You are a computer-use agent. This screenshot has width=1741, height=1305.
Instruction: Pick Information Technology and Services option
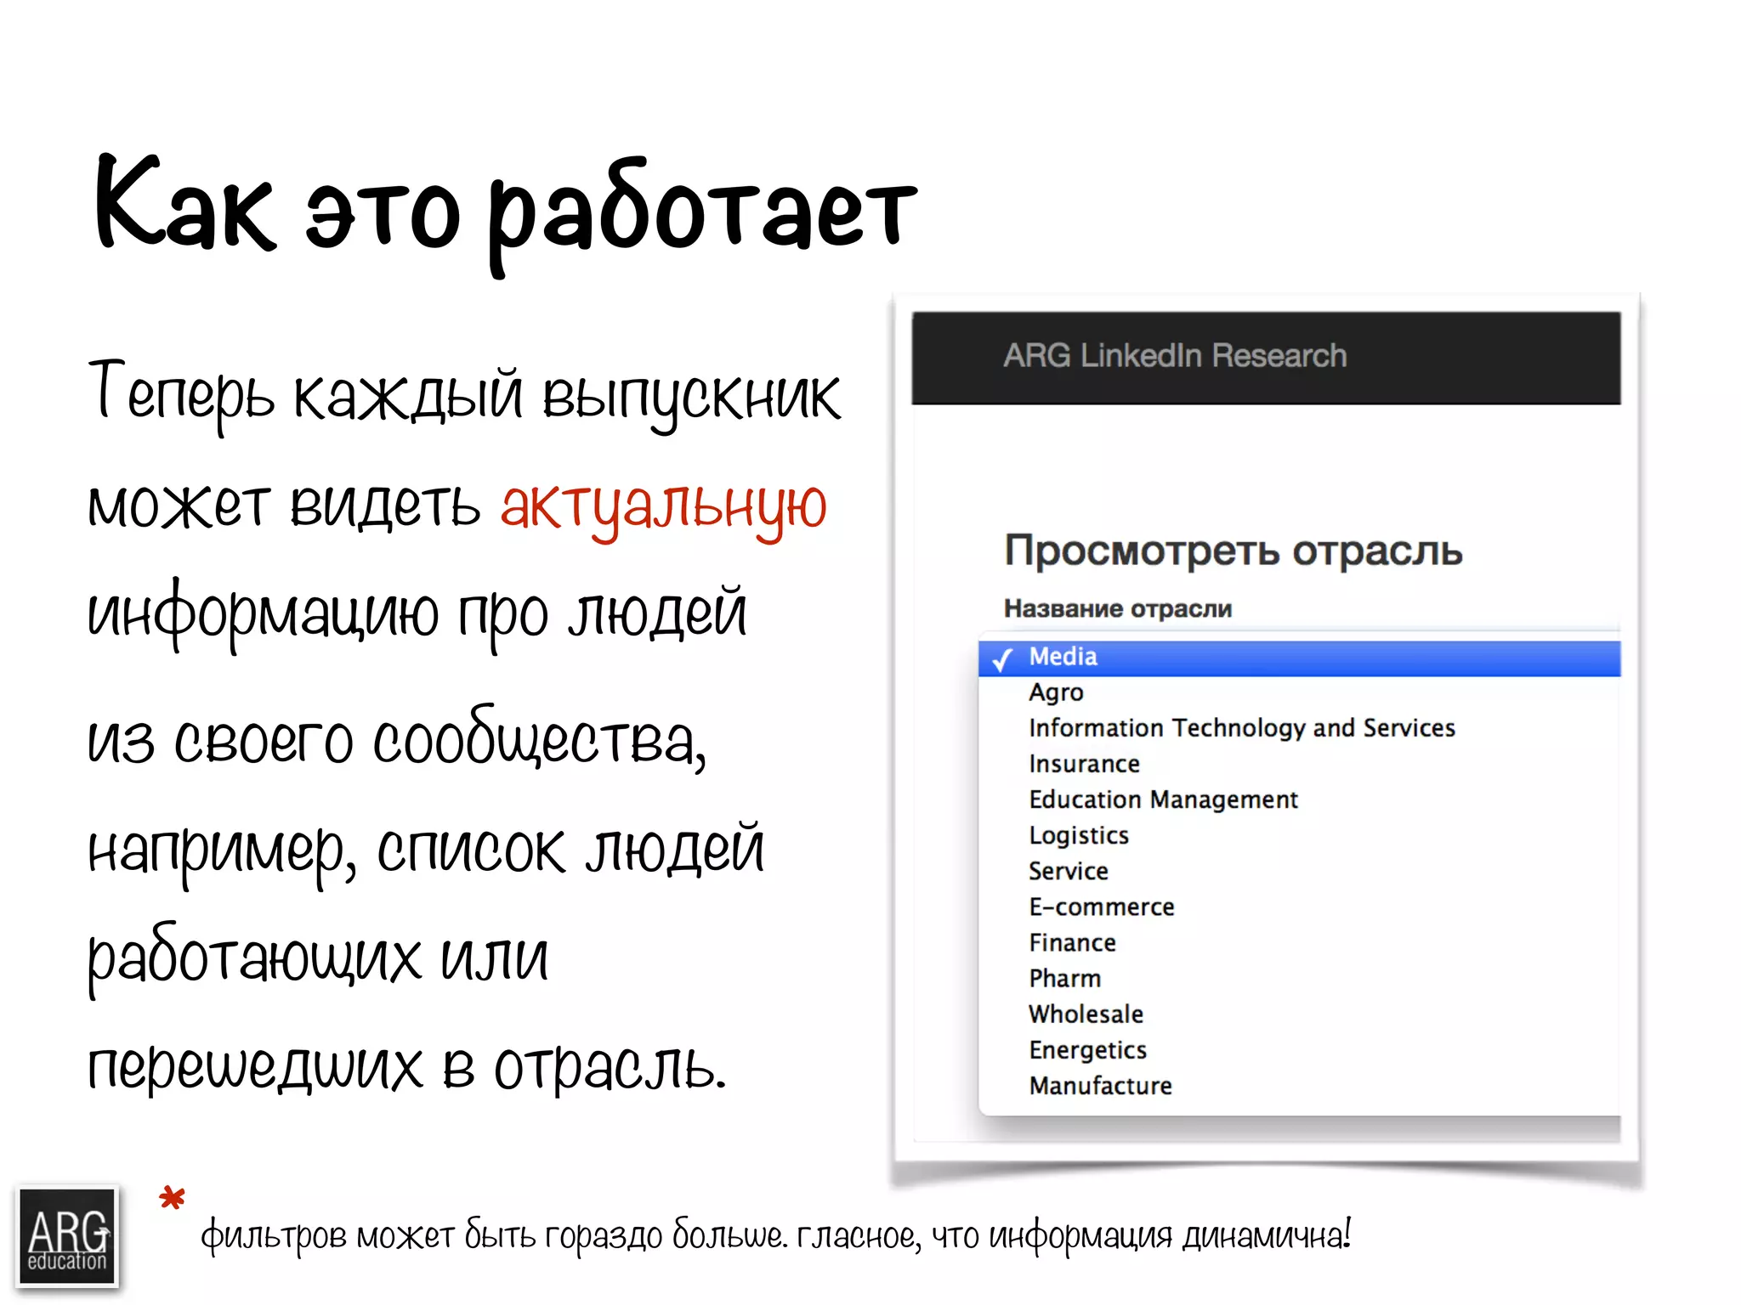click(1299, 729)
